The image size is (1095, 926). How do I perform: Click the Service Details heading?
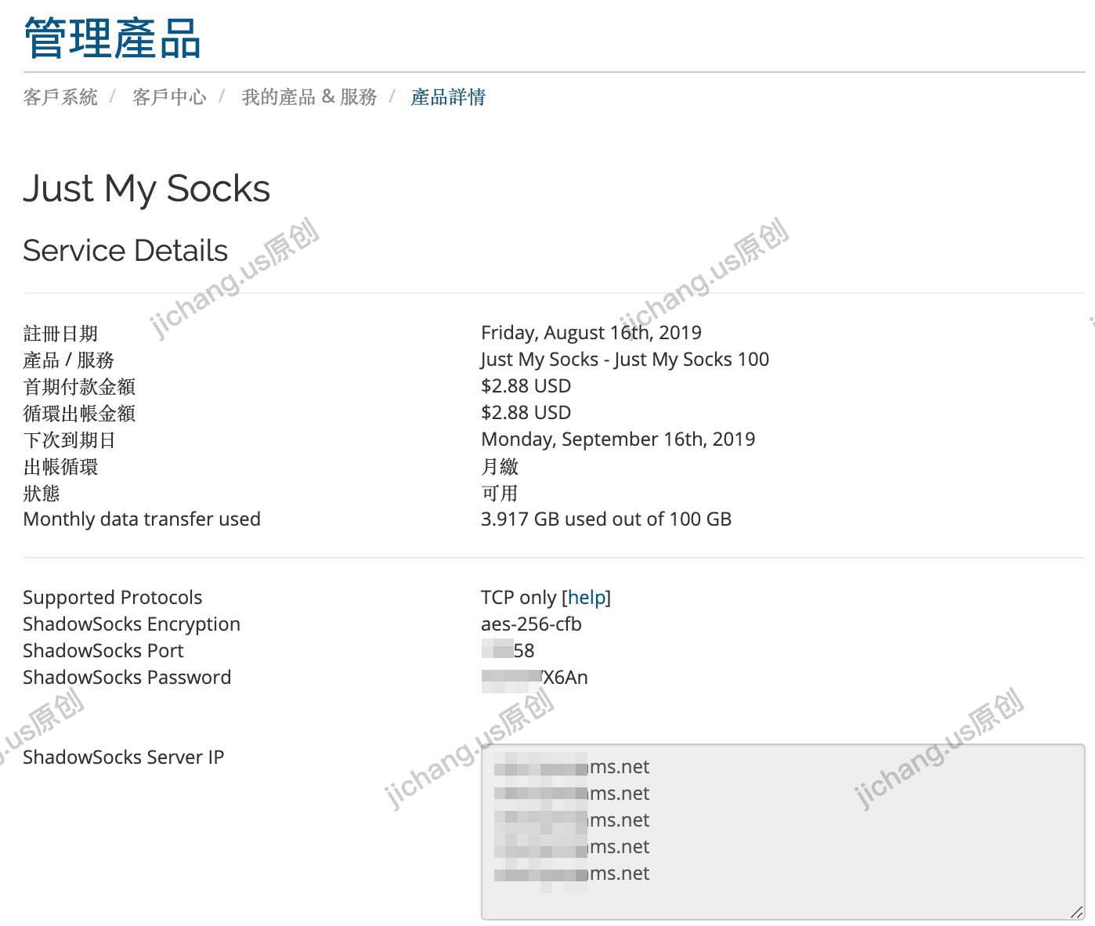tap(125, 251)
